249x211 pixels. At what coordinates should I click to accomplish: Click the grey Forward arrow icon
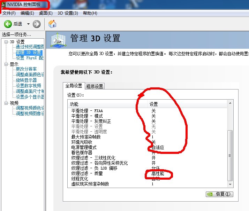click(x=37, y=24)
